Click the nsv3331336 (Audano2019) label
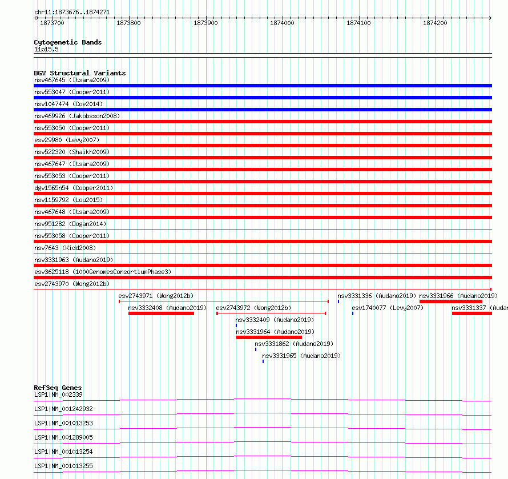The width and height of the screenshot is (508, 479). 377,296
